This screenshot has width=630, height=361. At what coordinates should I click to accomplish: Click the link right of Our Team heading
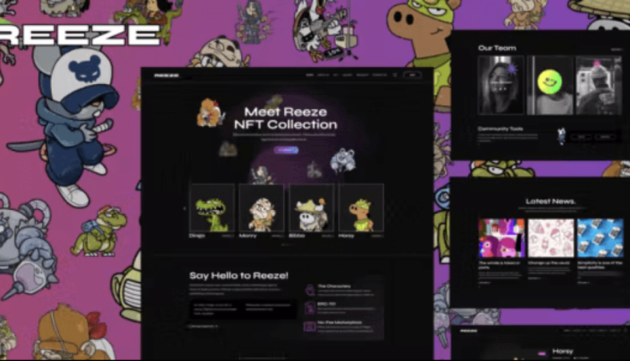(617, 50)
